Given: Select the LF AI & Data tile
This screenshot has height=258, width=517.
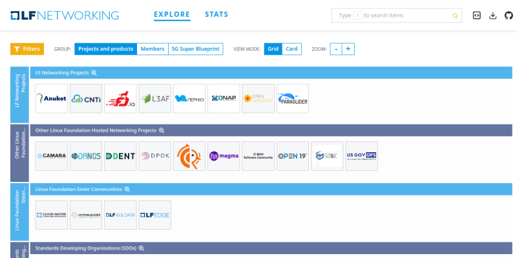Looking at the screenshot, I should tap(120, 215).
